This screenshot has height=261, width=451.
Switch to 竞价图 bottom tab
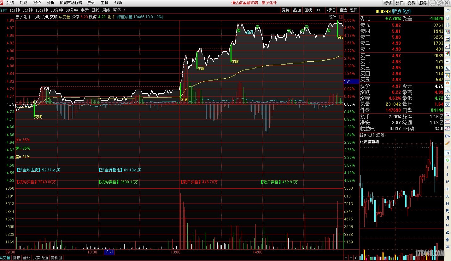click(56, 258)
